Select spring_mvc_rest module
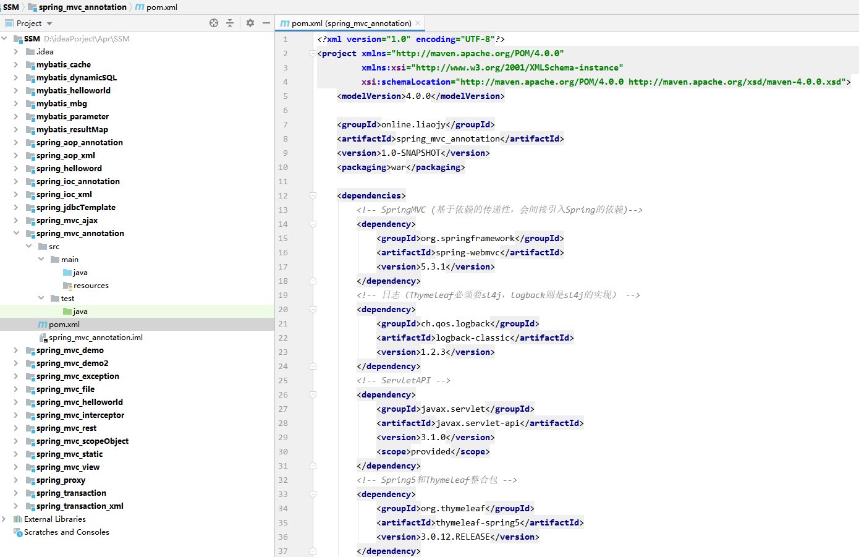Image resolution: width=859 pixels, height=557 pixels. (x=67, y=428)
